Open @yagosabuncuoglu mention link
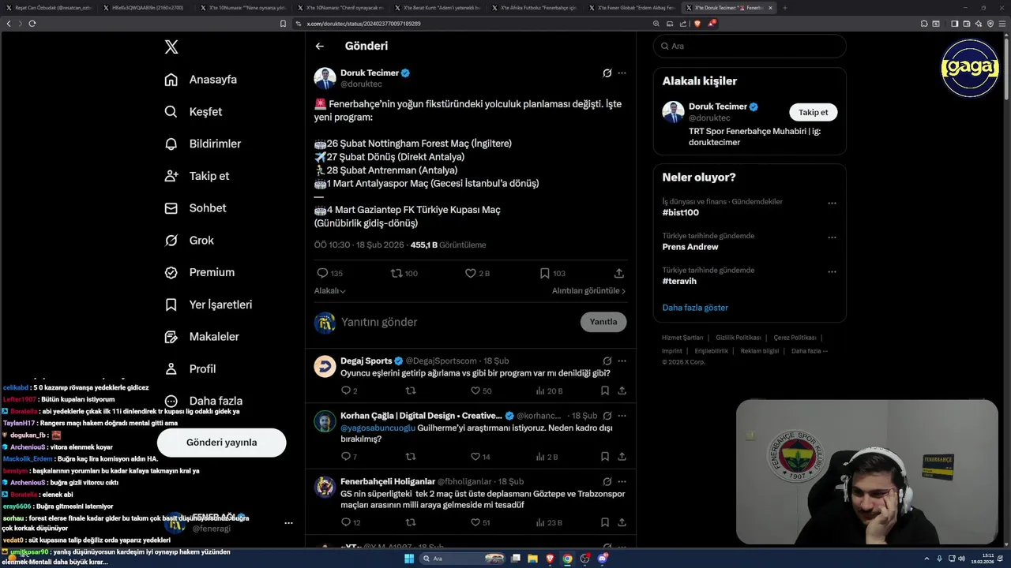 (378, 428)
